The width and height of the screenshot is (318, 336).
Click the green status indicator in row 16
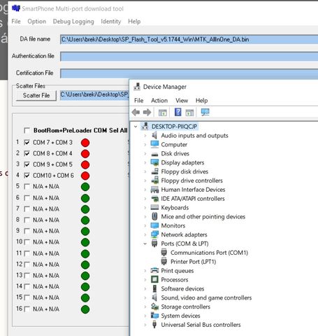click(x=85, y=309)
